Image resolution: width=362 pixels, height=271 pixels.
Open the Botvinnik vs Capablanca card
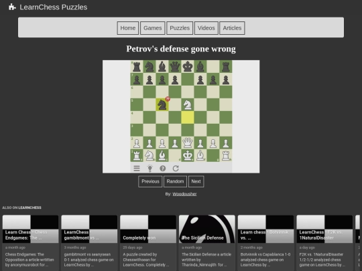(265, 243)
